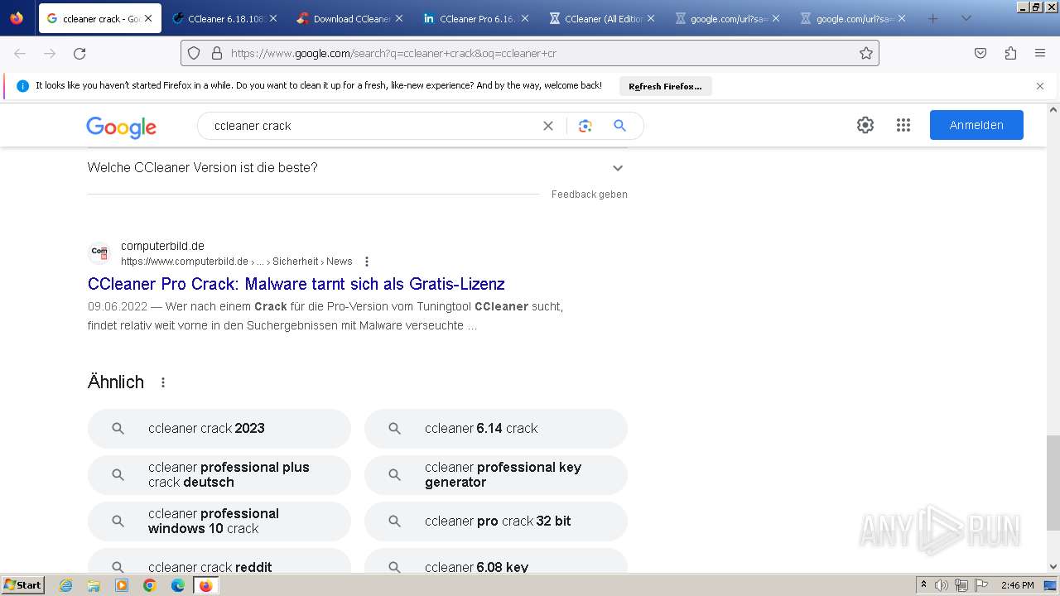The height and width of the screenshot is (596, 1060).
Task: Select suggestion 'ccleaner 6.14 crack'
Action: 496,429
